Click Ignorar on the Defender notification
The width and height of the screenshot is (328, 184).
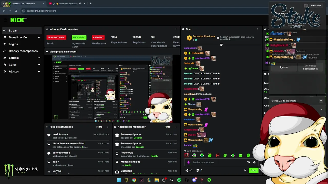pos(284,67)
